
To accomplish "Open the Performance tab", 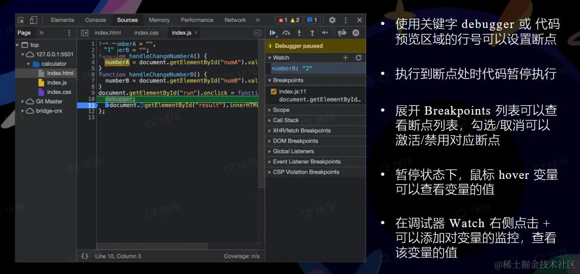I will [x=197, y=20].
